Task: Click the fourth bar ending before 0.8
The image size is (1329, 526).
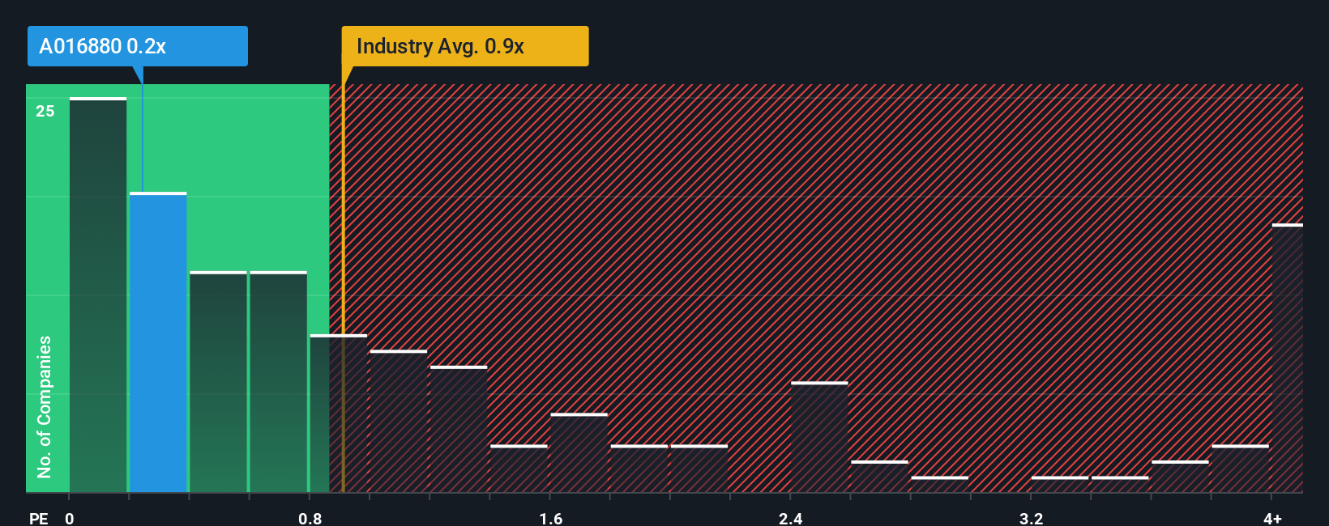Action: [x=279, y=382]
